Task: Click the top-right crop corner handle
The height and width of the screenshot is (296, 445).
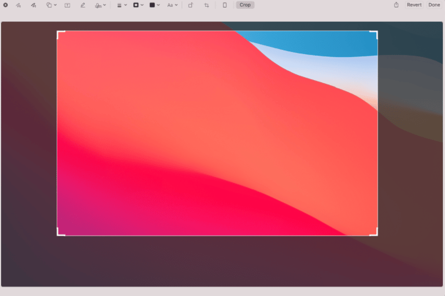Action: pos(375,33)
